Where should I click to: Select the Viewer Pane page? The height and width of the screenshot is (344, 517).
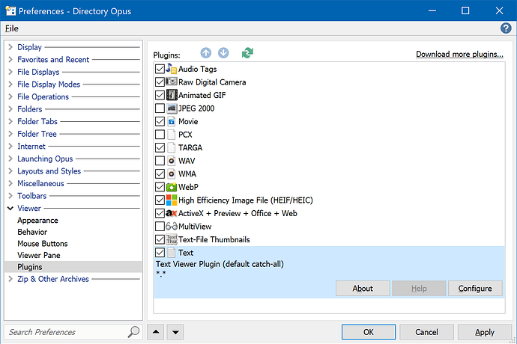39,255
